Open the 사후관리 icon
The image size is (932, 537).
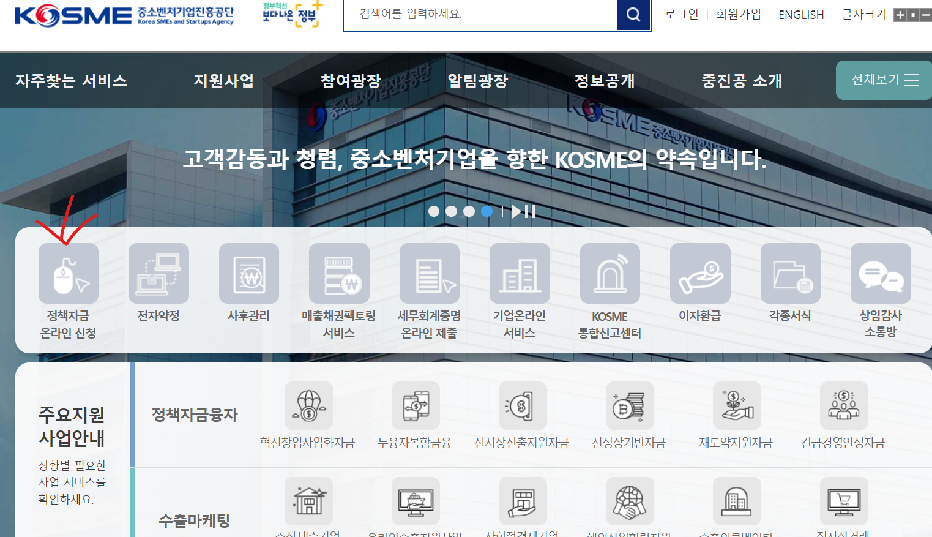tap(249, 274)
